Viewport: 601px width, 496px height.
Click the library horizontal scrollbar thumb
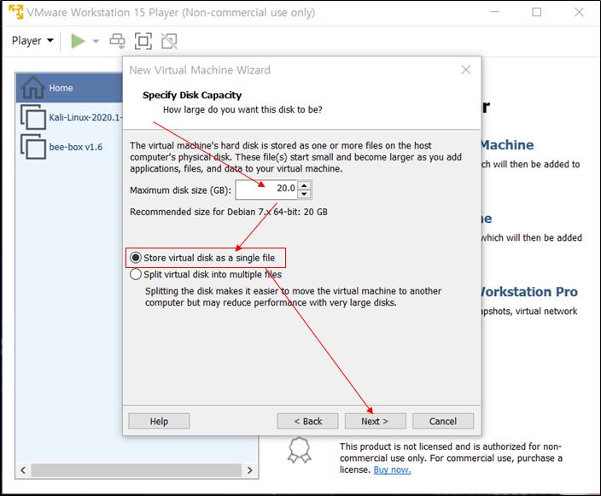click(137, 470)
